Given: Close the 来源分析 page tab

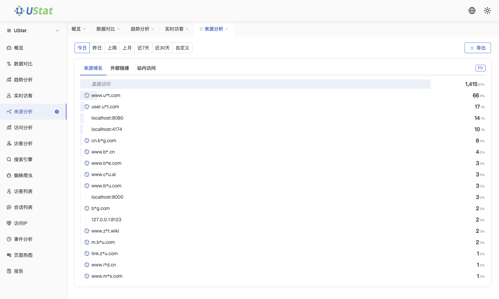Looking at the screenshot, I should [x=227, y=29].
